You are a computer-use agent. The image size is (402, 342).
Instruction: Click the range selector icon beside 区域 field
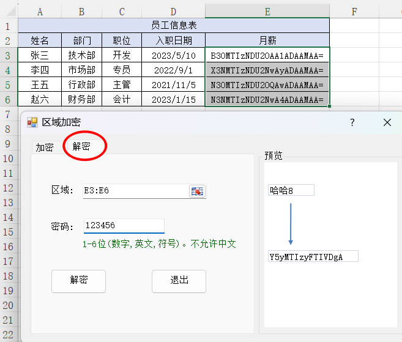tap(197, 191)
